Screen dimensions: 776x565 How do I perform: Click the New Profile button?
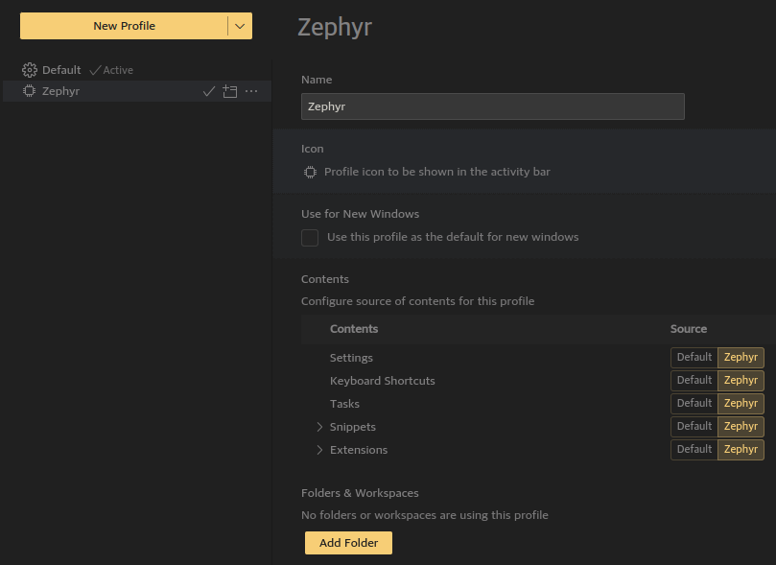124,26
